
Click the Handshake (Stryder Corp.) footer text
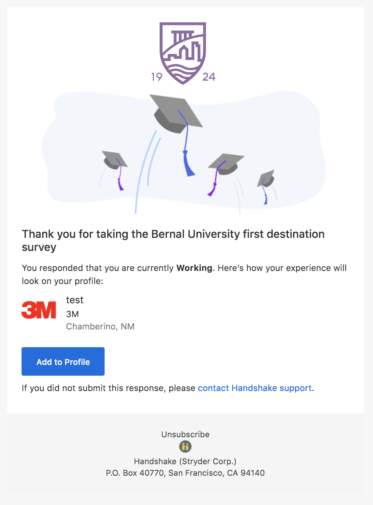click(185, 461)
